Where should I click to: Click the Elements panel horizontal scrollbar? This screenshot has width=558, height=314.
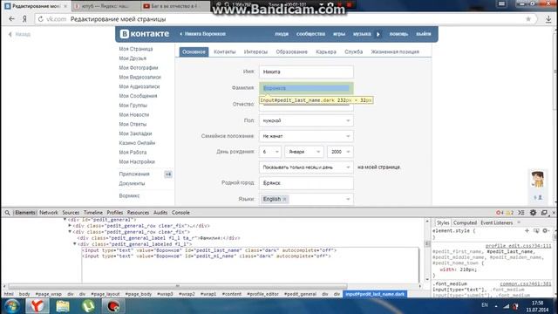pos(177,286)
